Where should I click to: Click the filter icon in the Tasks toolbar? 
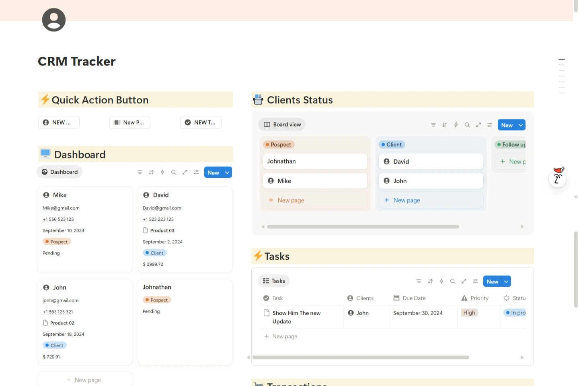click(x=419, y=281)
